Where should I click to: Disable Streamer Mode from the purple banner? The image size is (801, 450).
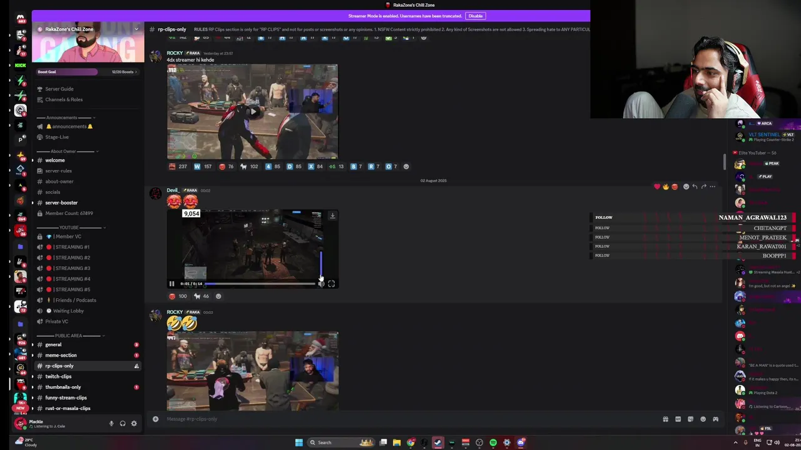click(476, 16)
